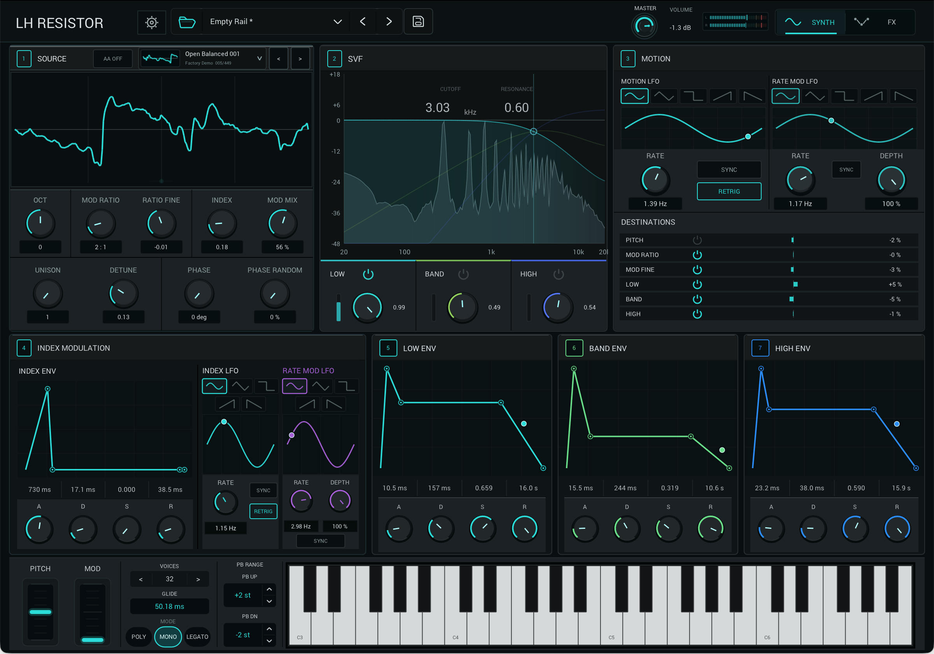This screenshot has width=934, height=654.
Task: Select ramp-up saw for Motion LFO
Action: (x=722, y=96)
